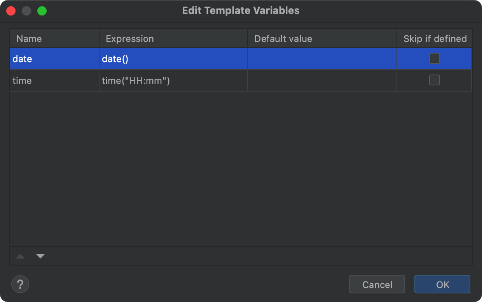The image size is (482, 302).
Task: Select the date variable name cell
Action: (54, 59)
